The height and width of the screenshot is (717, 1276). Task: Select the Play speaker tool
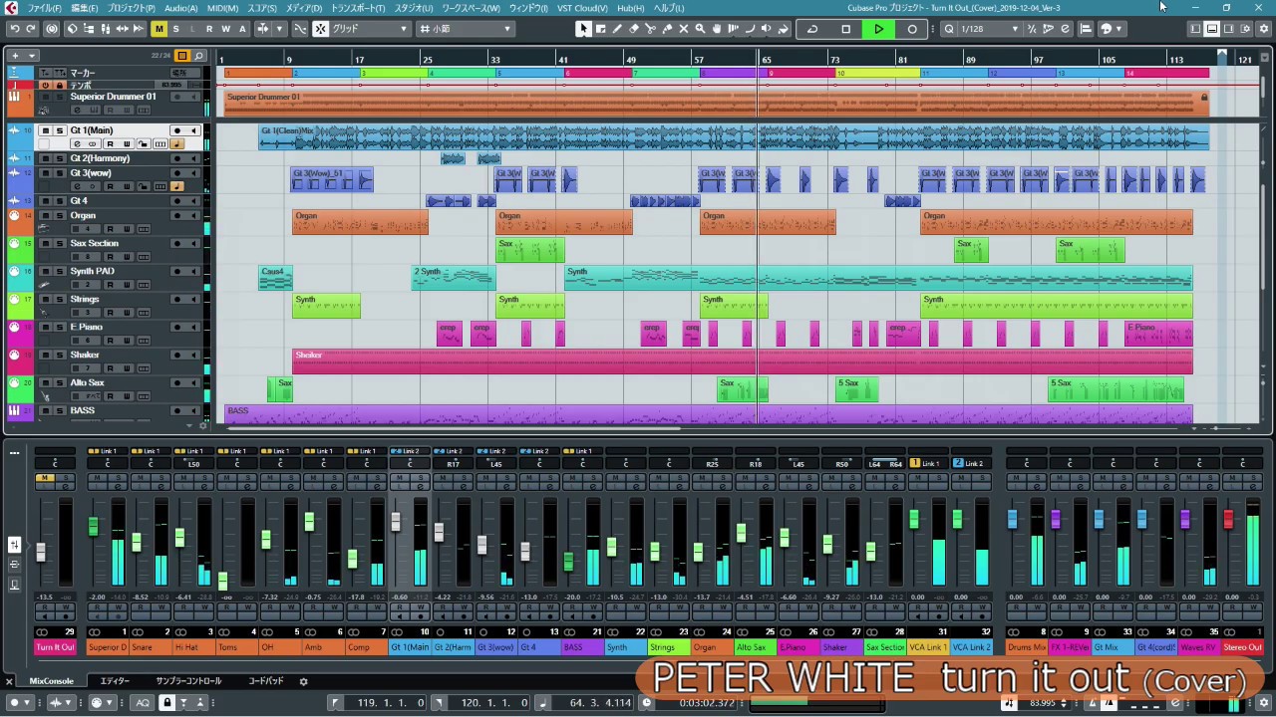(x=767, y=29)
